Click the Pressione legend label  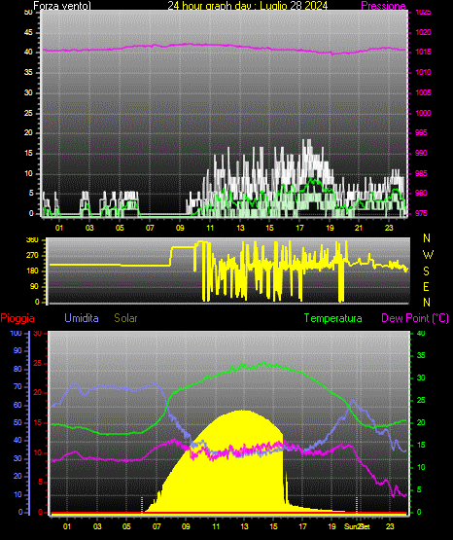click(383, 6)
